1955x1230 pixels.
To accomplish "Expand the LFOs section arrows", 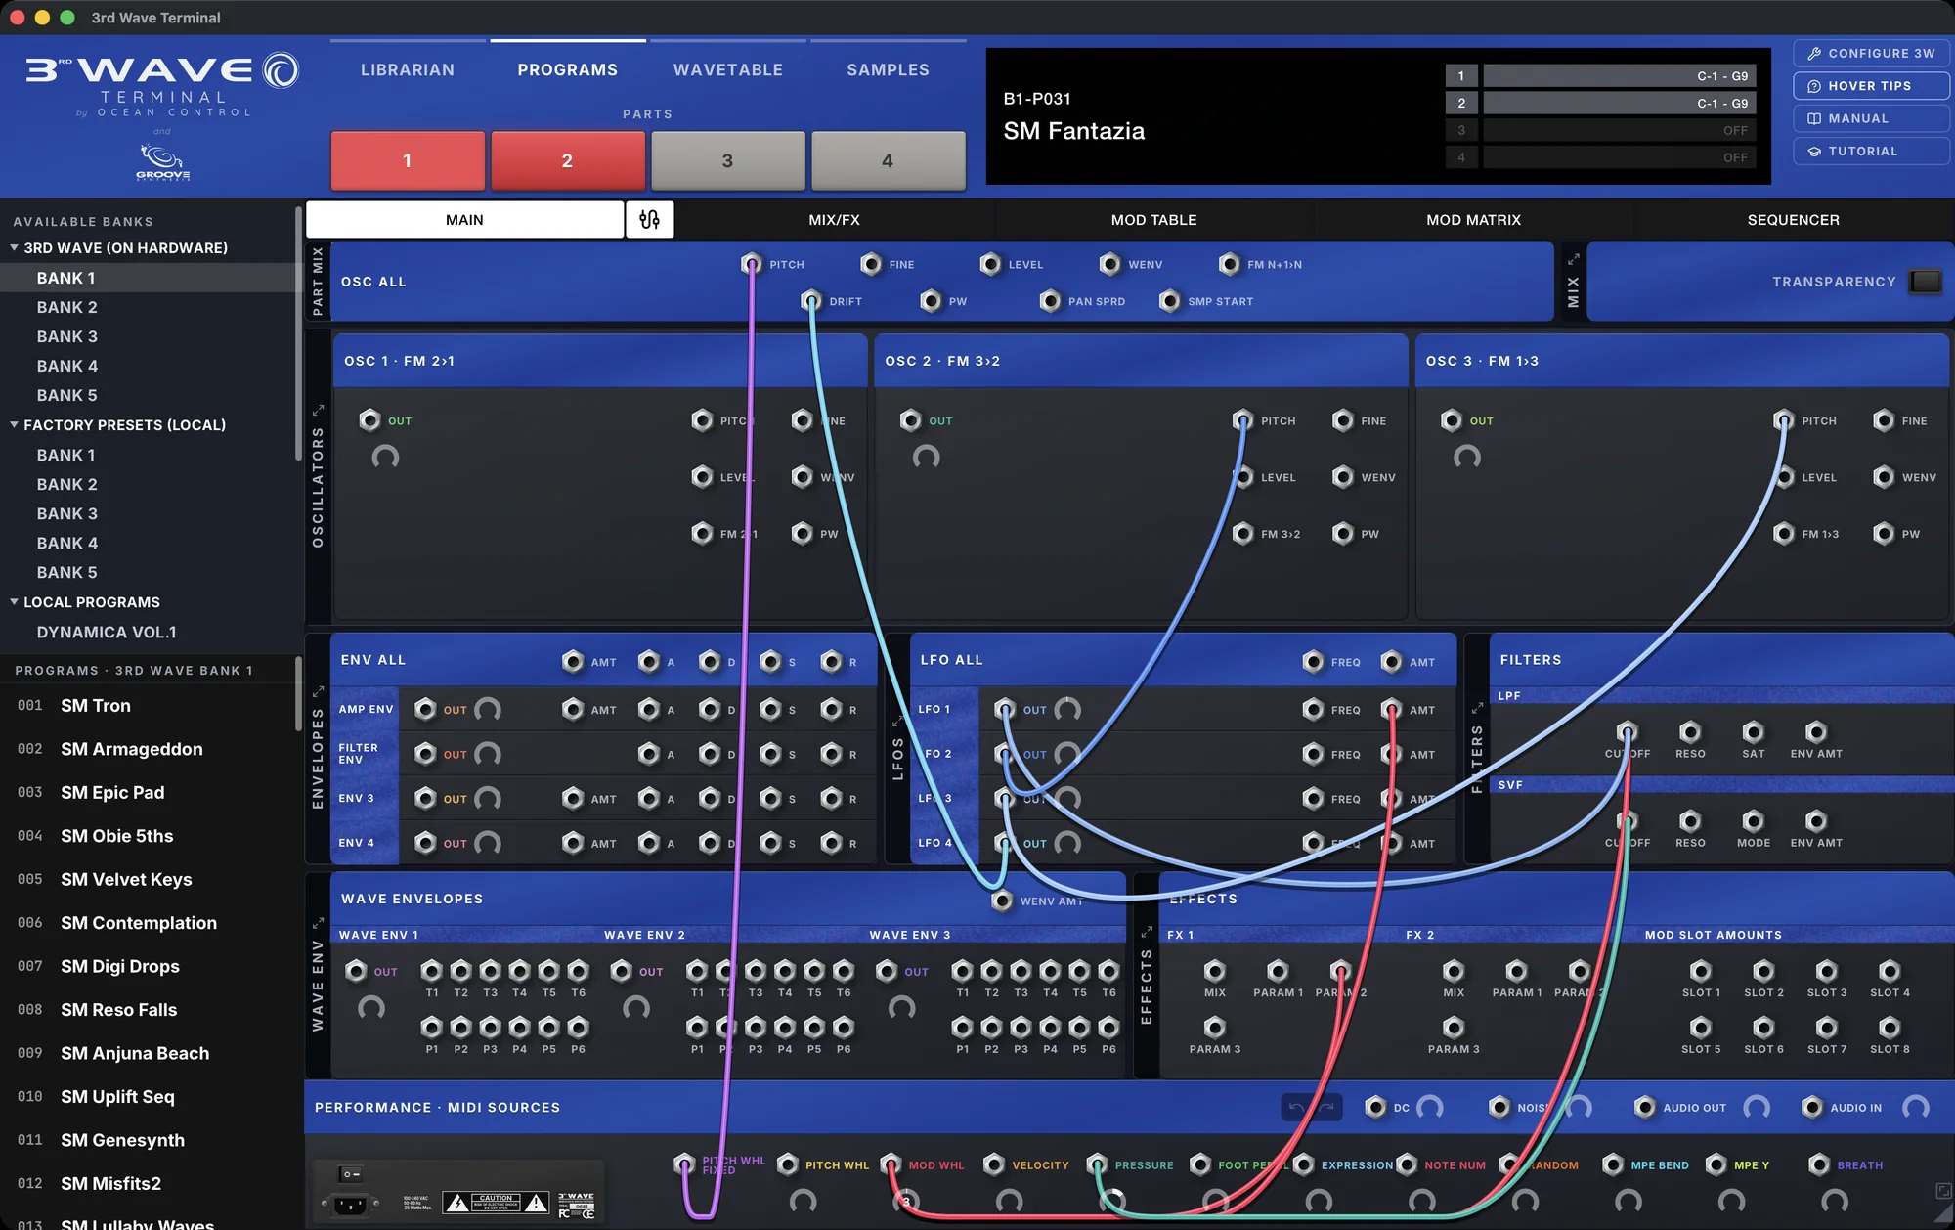I will click(897, 722).
